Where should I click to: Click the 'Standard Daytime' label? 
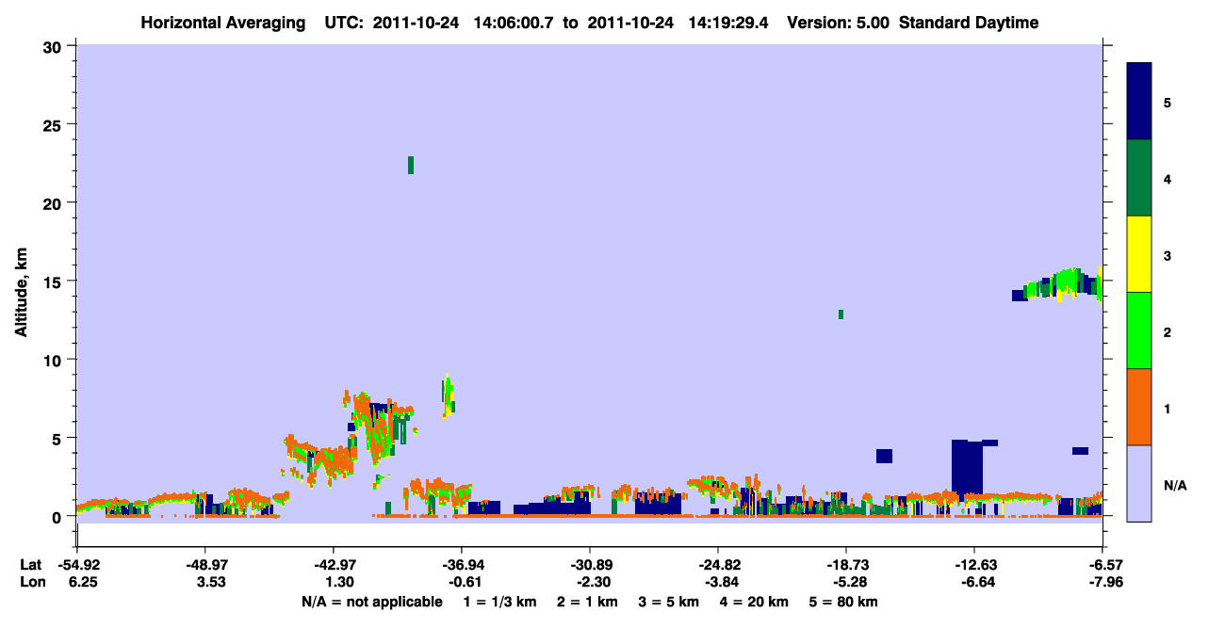(x=969, y=23)
